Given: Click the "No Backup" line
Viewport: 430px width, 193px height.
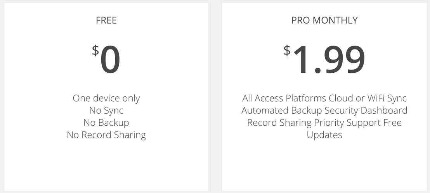Looking at the screenshot, I should point(106,123).
